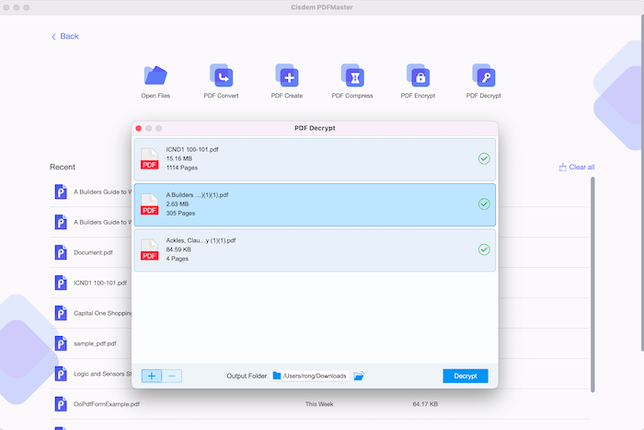Open Document.pdf from Recent list
Screen dimensions: 644x430
(x=93, y=252)
